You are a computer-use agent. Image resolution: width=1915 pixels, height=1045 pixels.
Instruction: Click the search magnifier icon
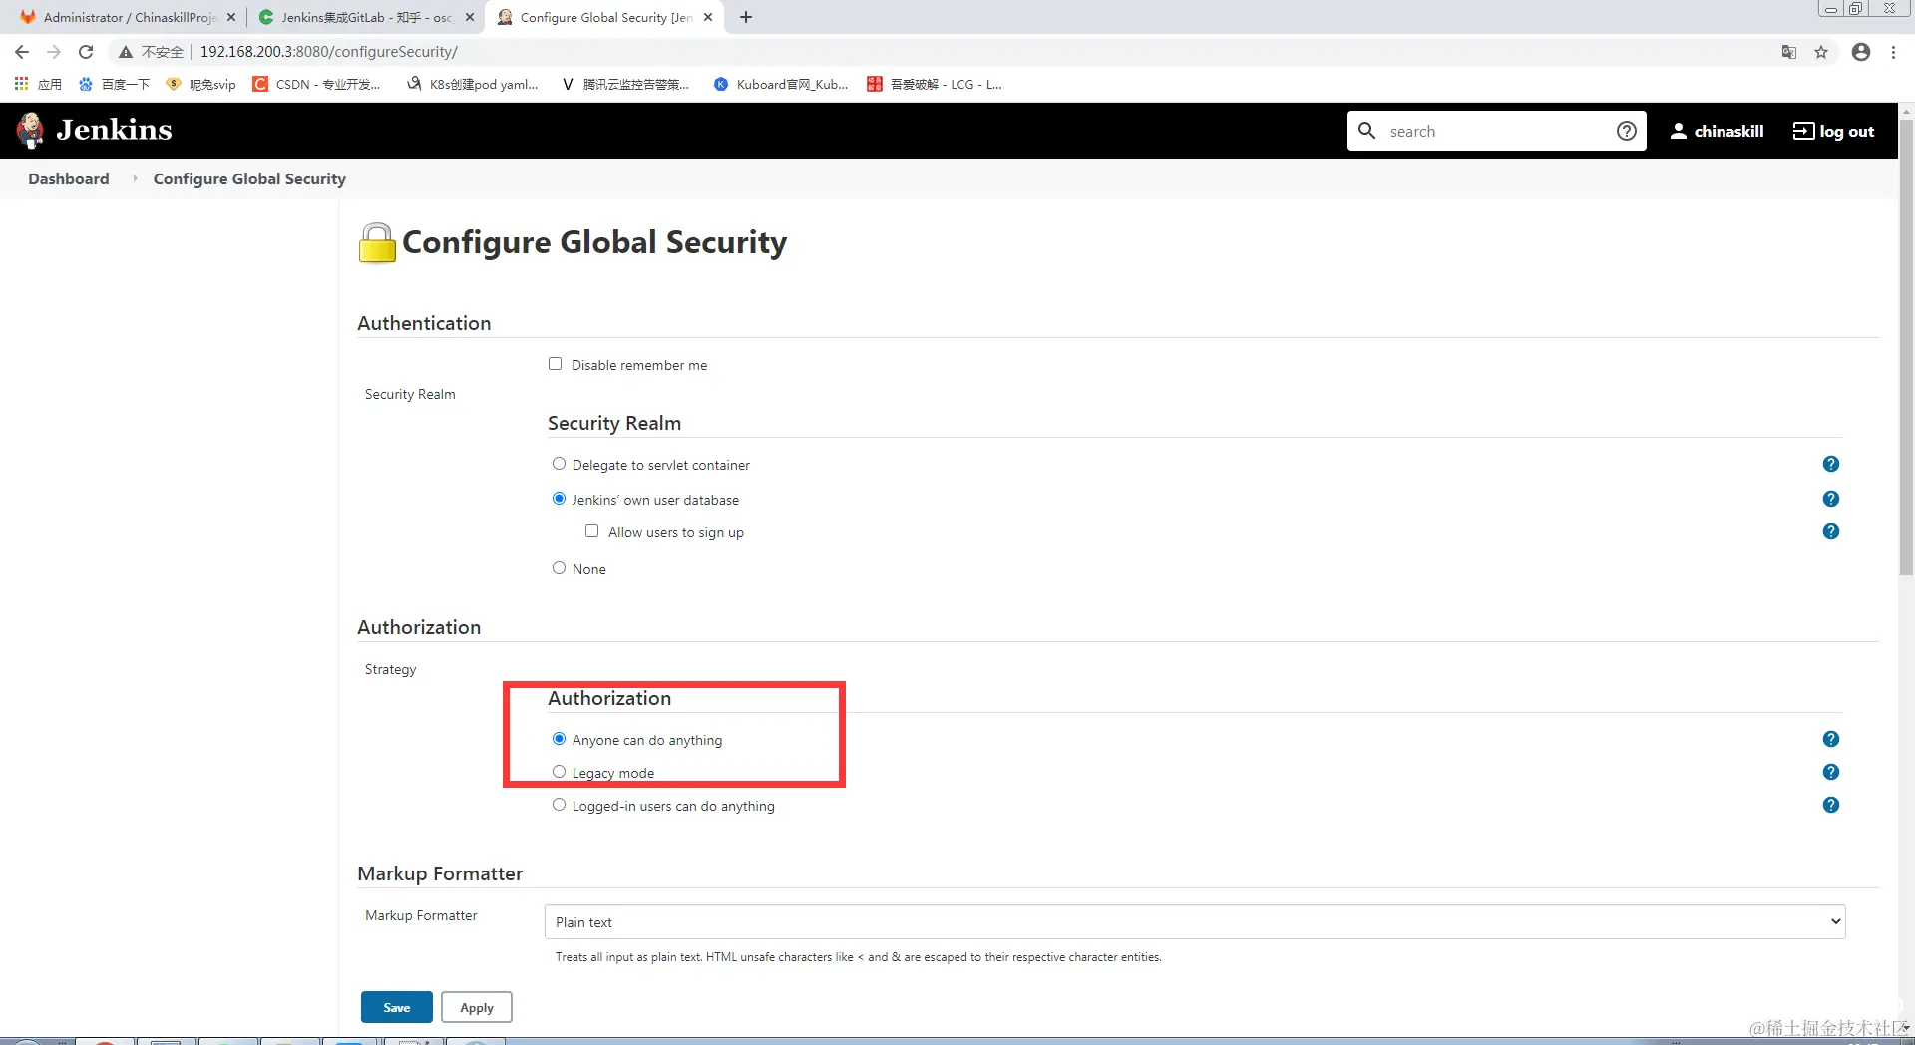click(x=1367, y=131)
